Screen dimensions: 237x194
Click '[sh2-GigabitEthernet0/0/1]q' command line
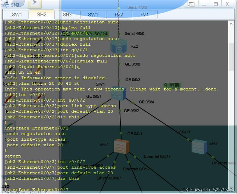click(42, 67)
